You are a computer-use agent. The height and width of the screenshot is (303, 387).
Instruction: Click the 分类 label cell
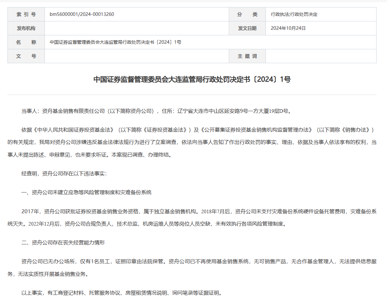click(x=247, y=14)
